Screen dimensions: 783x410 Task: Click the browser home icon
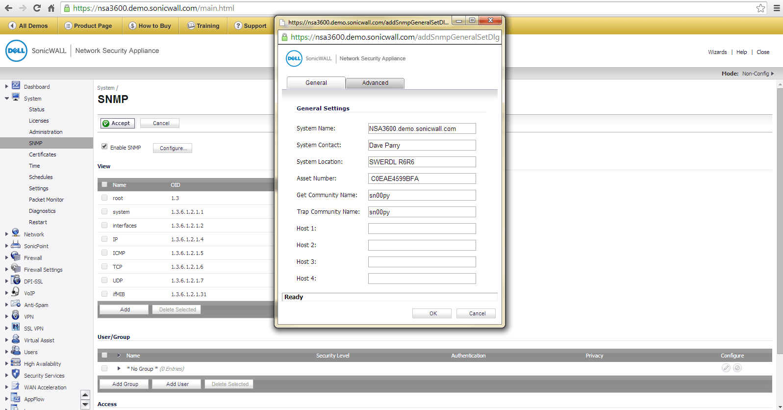(51, 8)
